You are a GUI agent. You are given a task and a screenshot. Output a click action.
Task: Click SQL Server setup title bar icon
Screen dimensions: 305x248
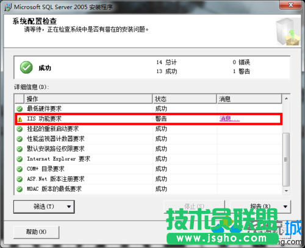[8, 7]
